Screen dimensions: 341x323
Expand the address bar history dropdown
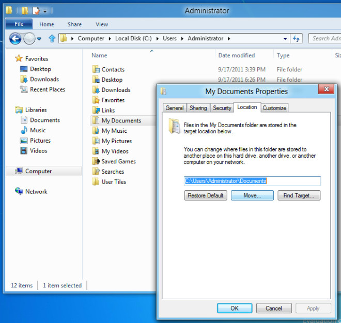[x=285, y=39]
